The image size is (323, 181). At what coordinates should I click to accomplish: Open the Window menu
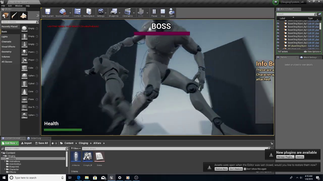tap(19, 6)
